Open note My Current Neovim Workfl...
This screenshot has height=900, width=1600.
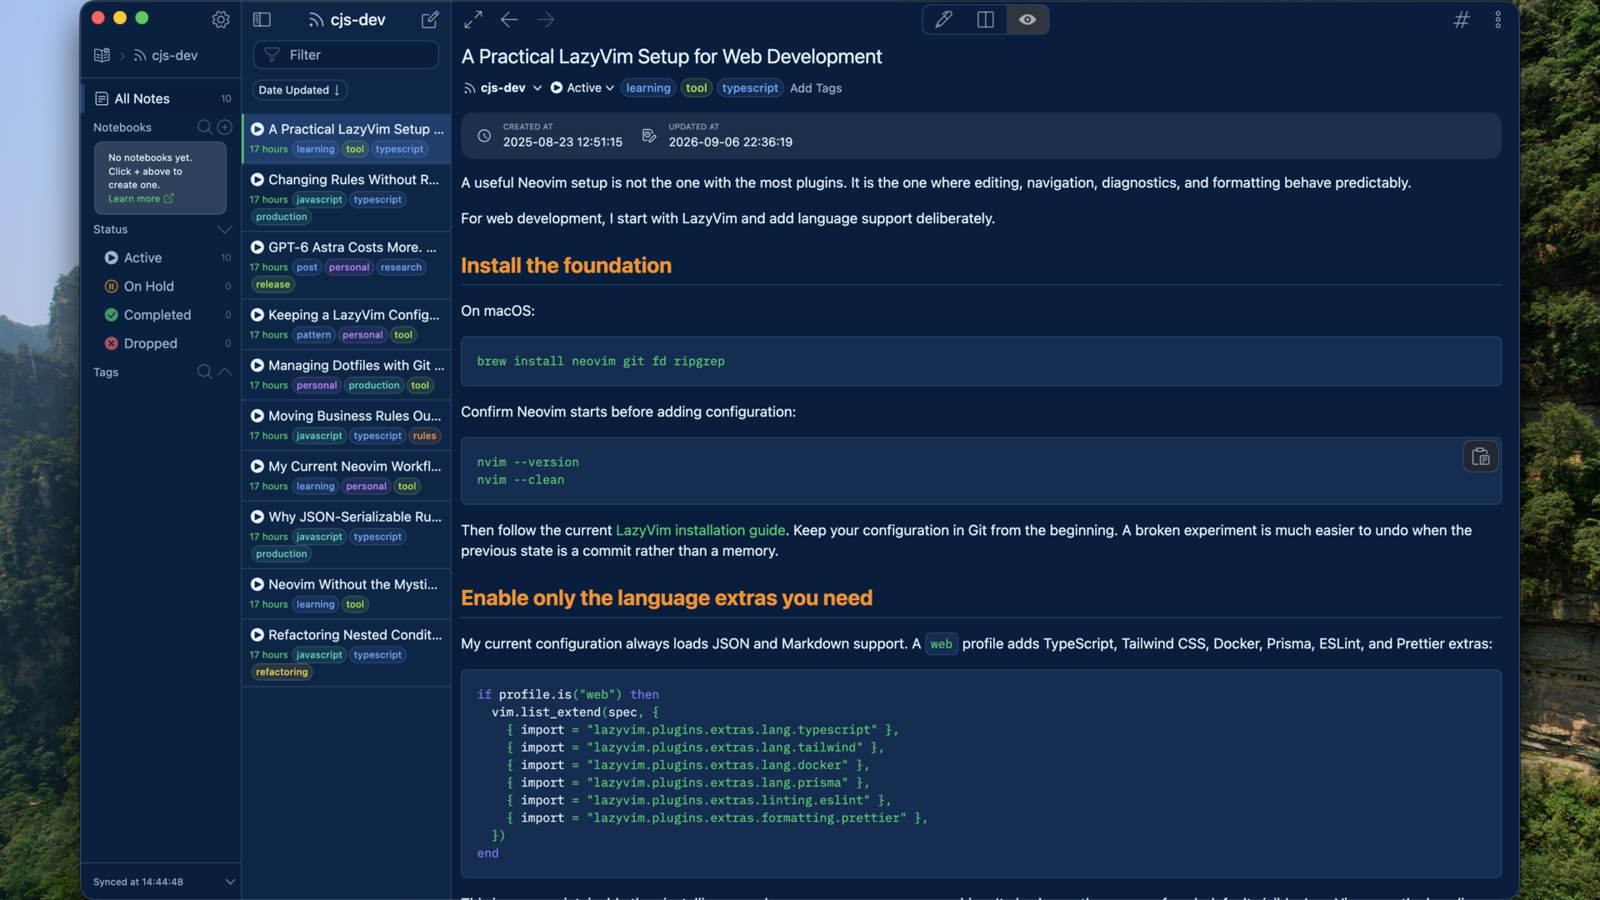click(x=346, y=476)
